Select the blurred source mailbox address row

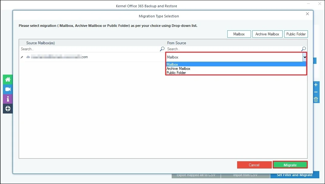59,57
